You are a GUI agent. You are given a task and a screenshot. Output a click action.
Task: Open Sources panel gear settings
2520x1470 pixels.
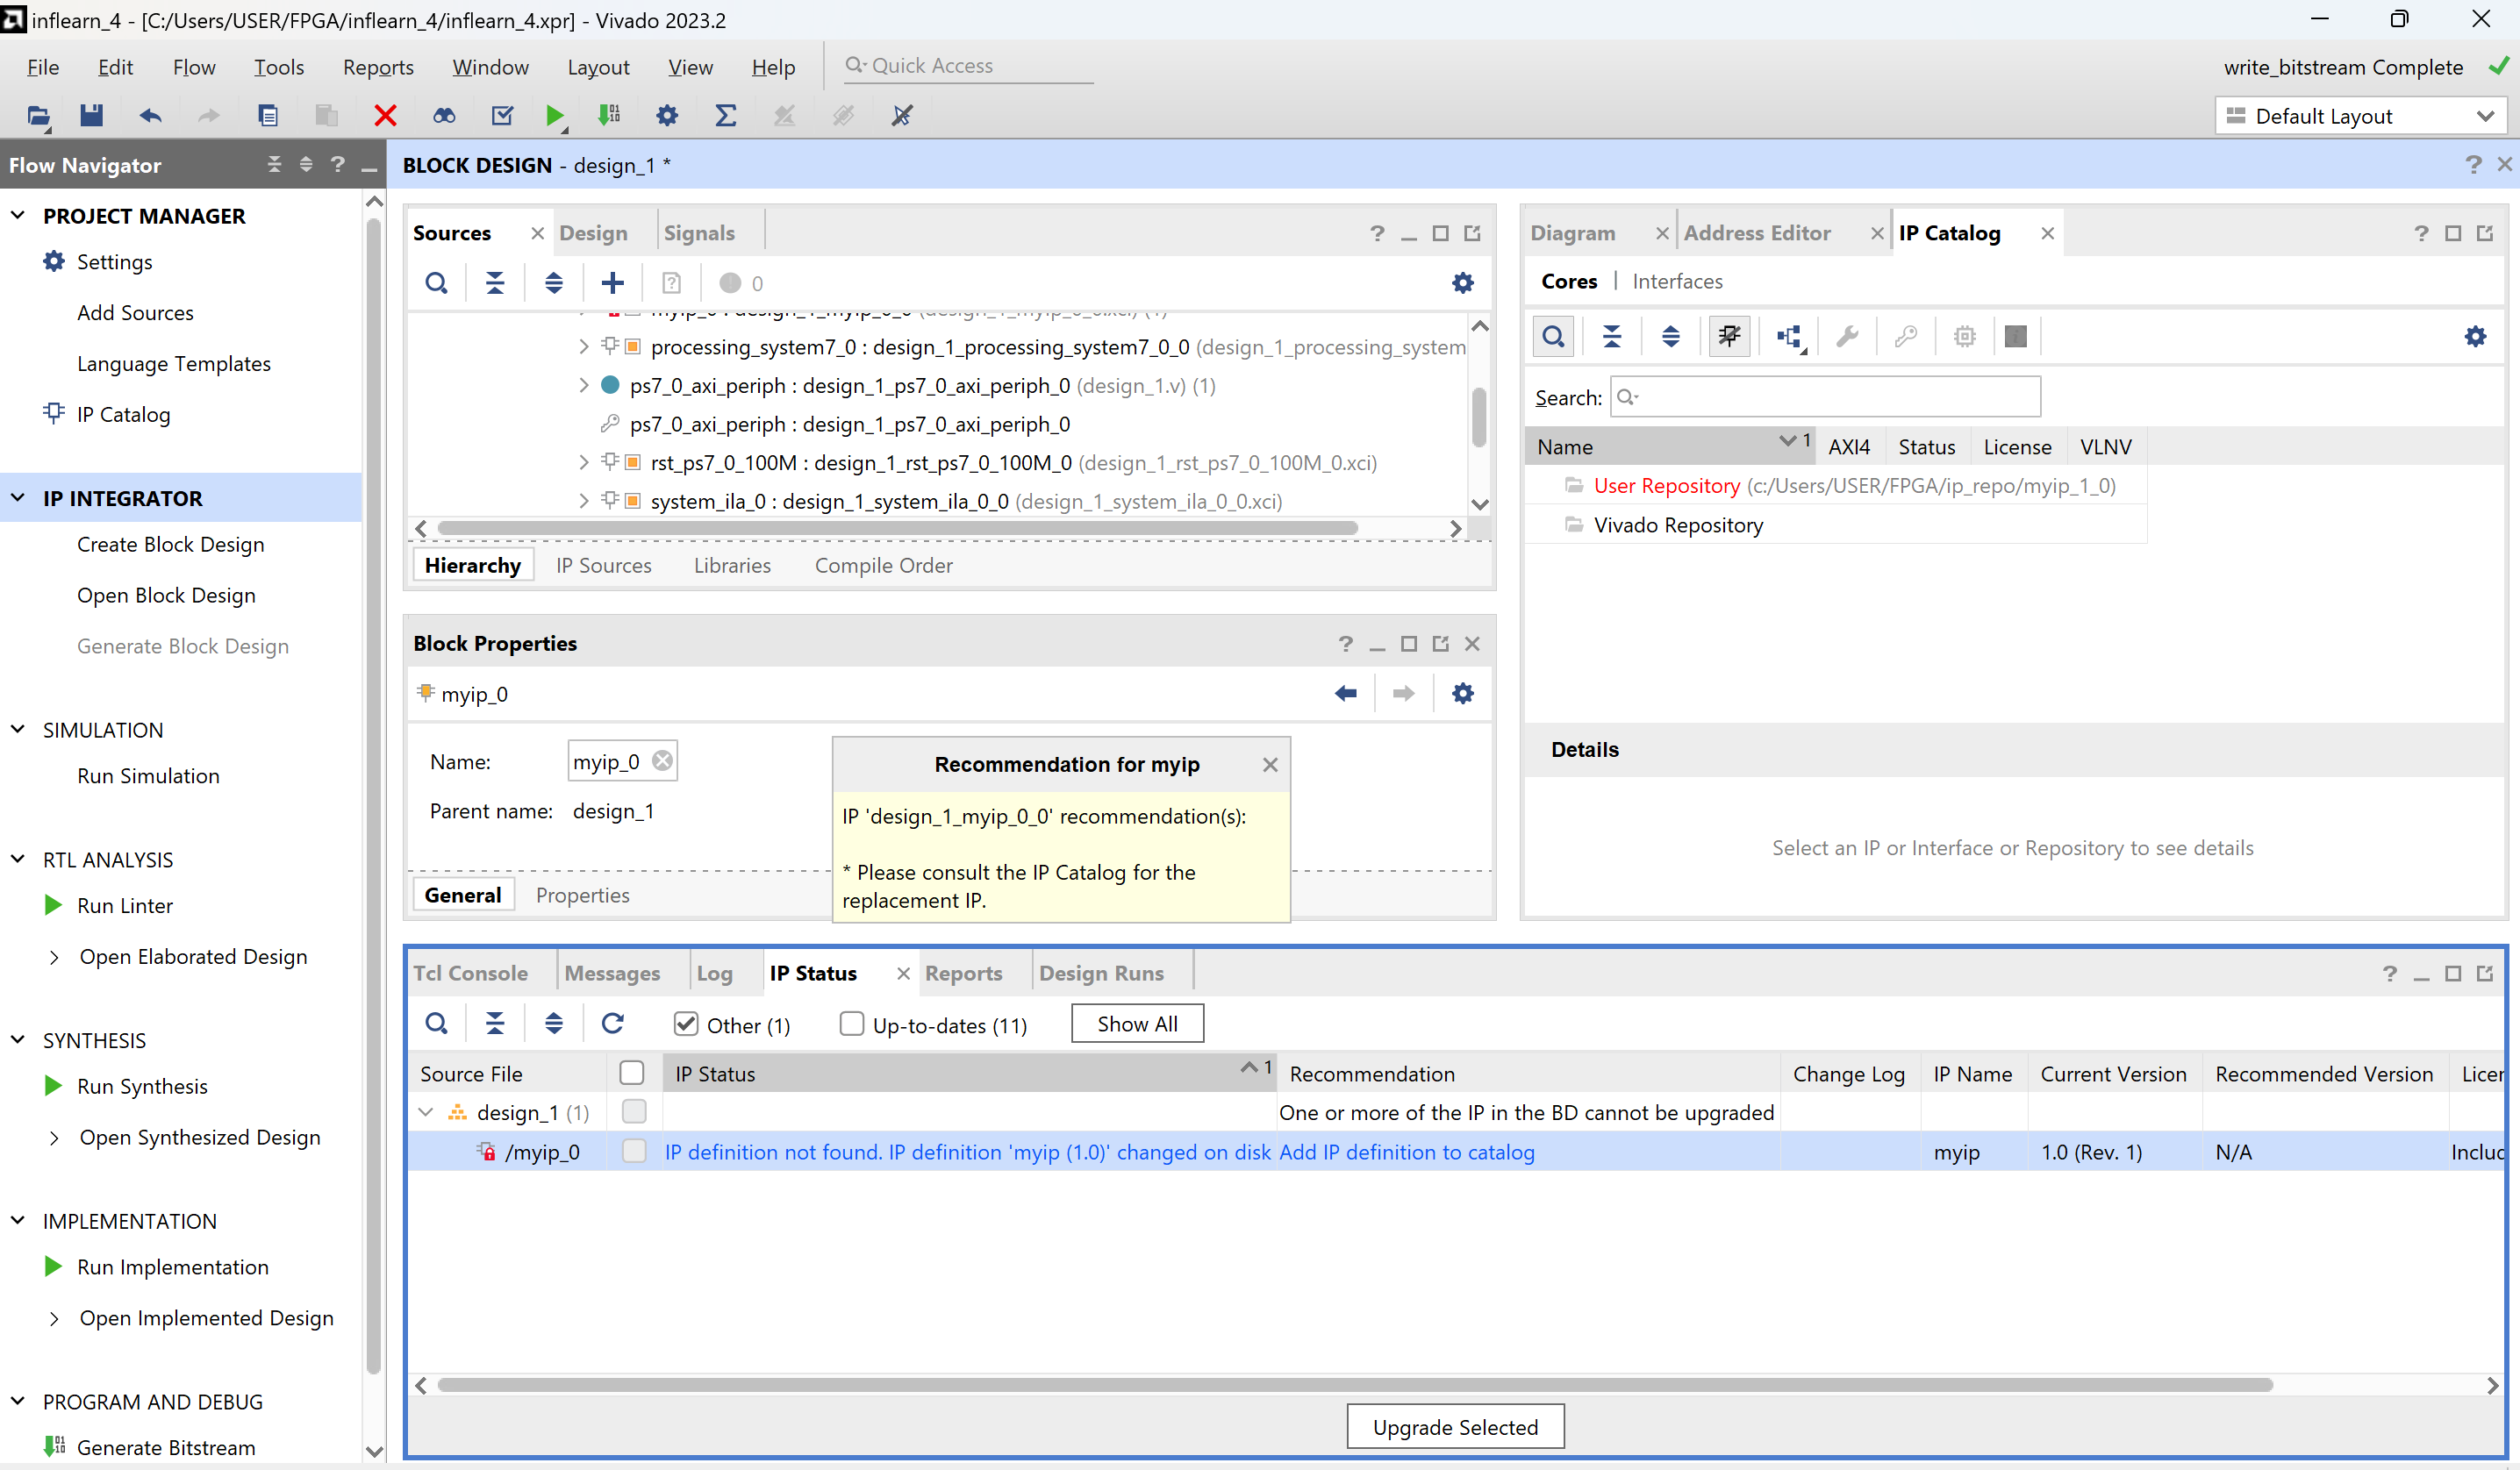pyautogui.click(x=1462, y=282)
